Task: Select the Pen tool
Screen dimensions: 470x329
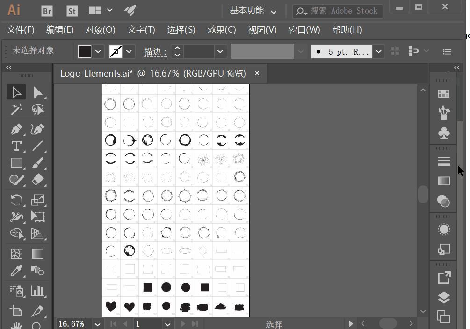Action: 16,130
